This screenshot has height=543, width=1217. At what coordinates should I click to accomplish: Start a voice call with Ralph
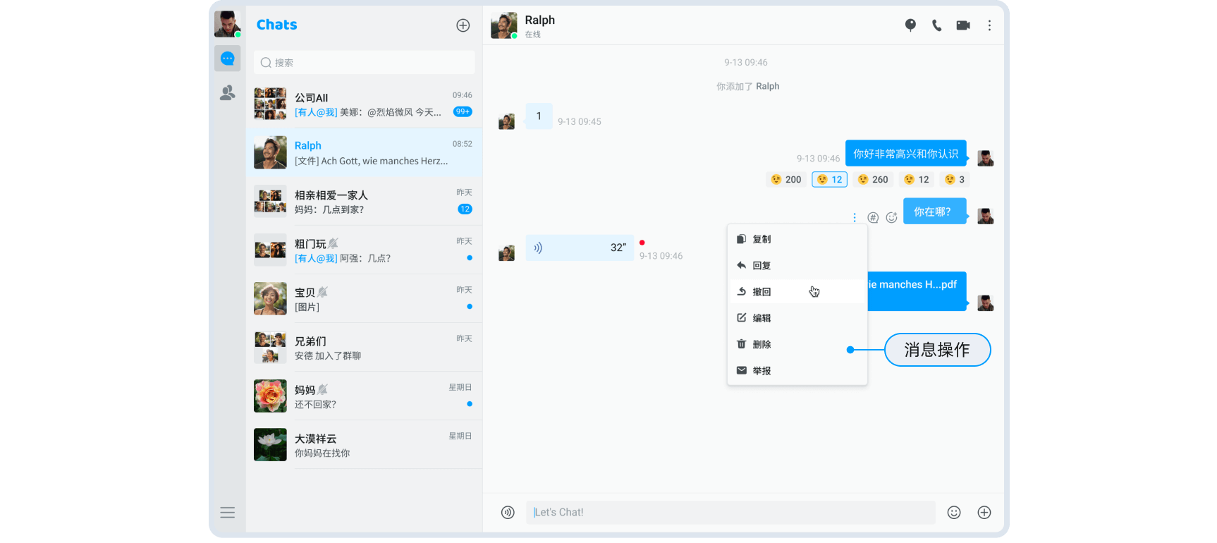936,25
